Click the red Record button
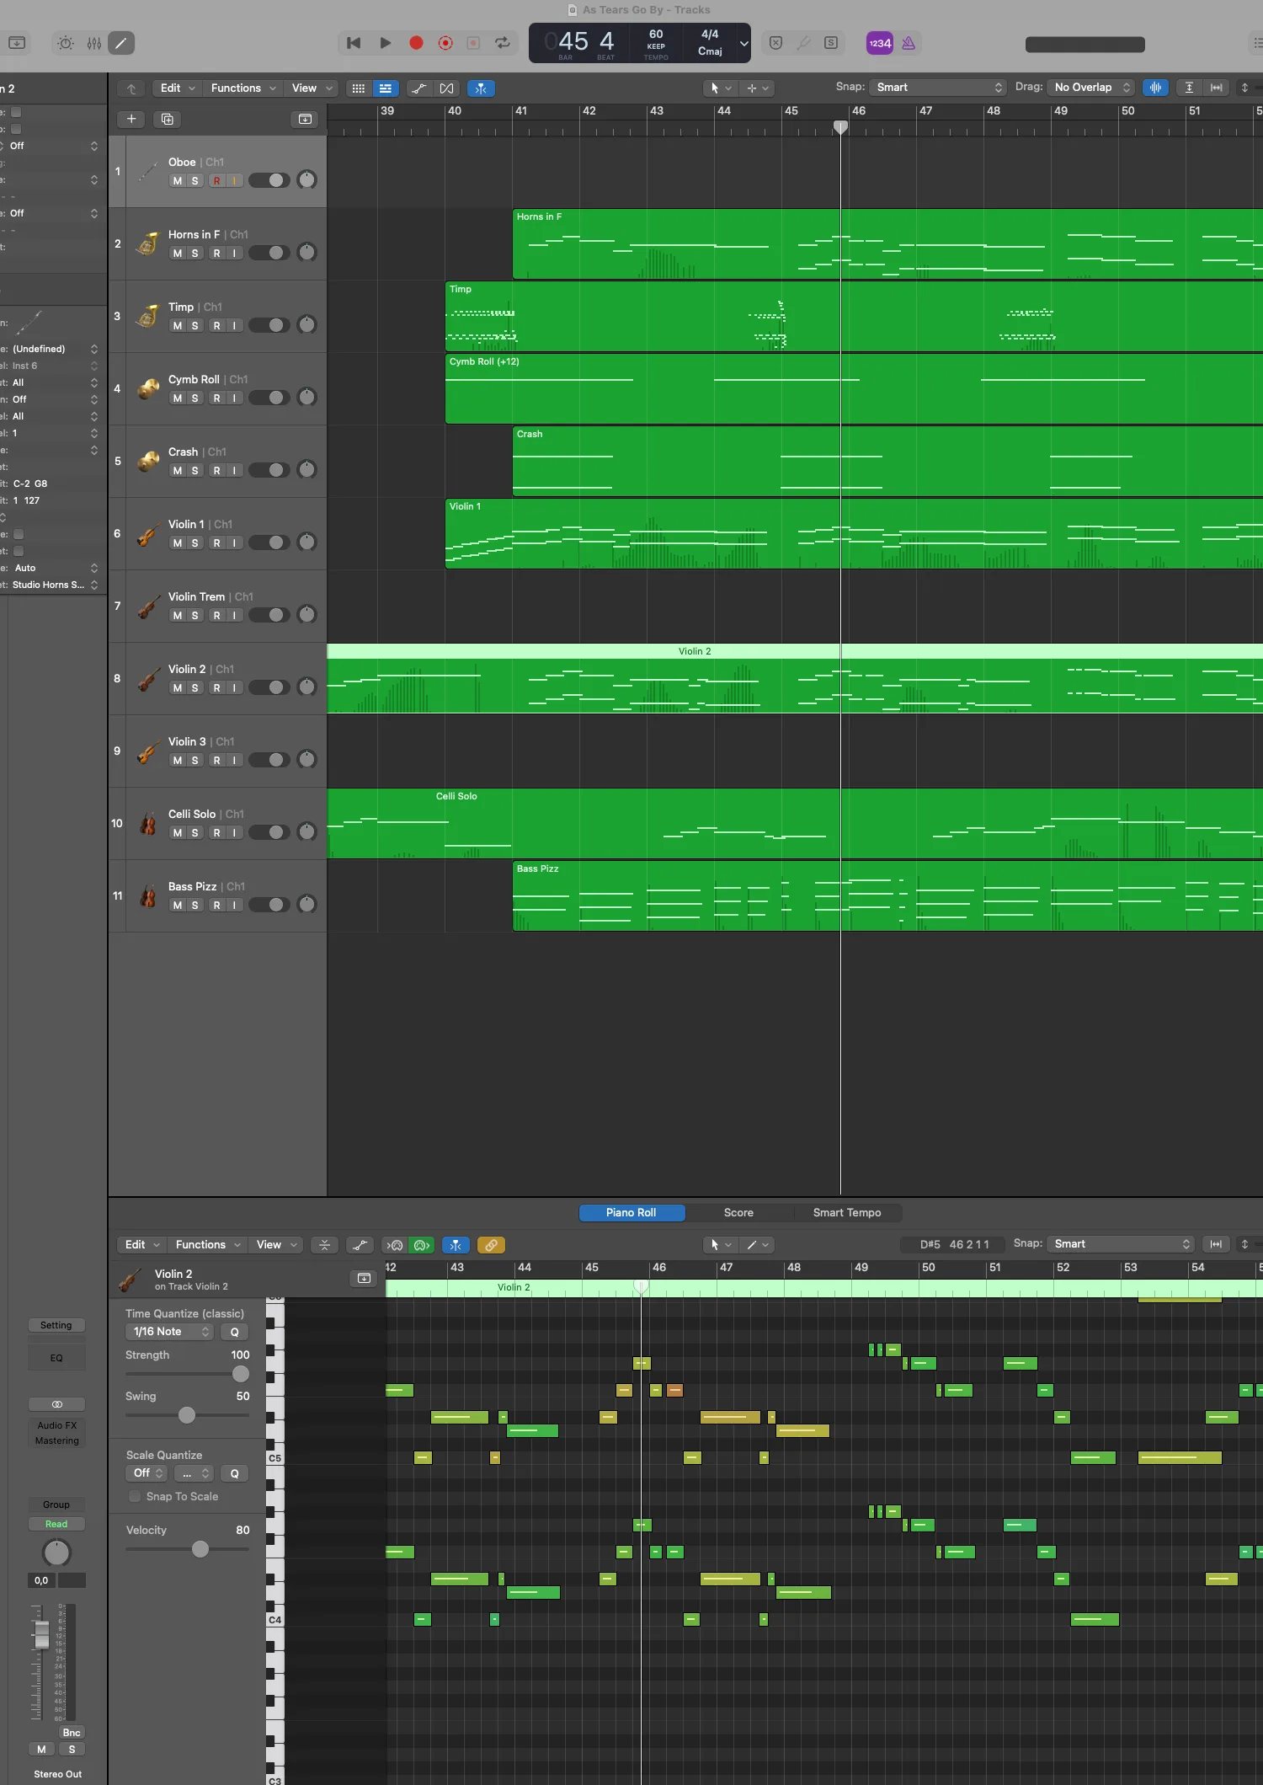This screenshot has height=1785, width=1263. 416,43
